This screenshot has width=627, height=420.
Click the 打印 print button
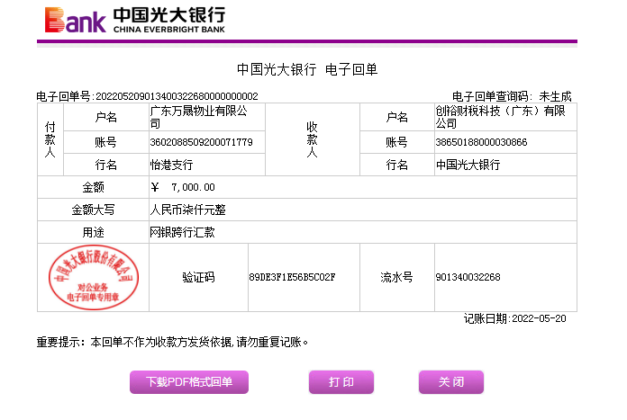click(x=341, y=382)
